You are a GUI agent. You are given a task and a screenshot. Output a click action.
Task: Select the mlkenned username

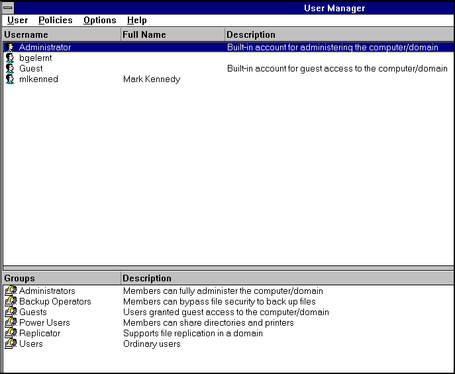[x=38, y=79]
